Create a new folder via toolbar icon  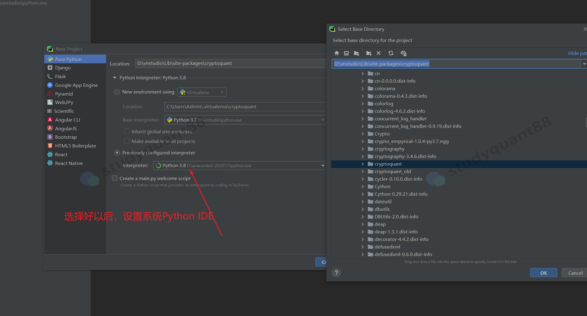pos(369,53)
